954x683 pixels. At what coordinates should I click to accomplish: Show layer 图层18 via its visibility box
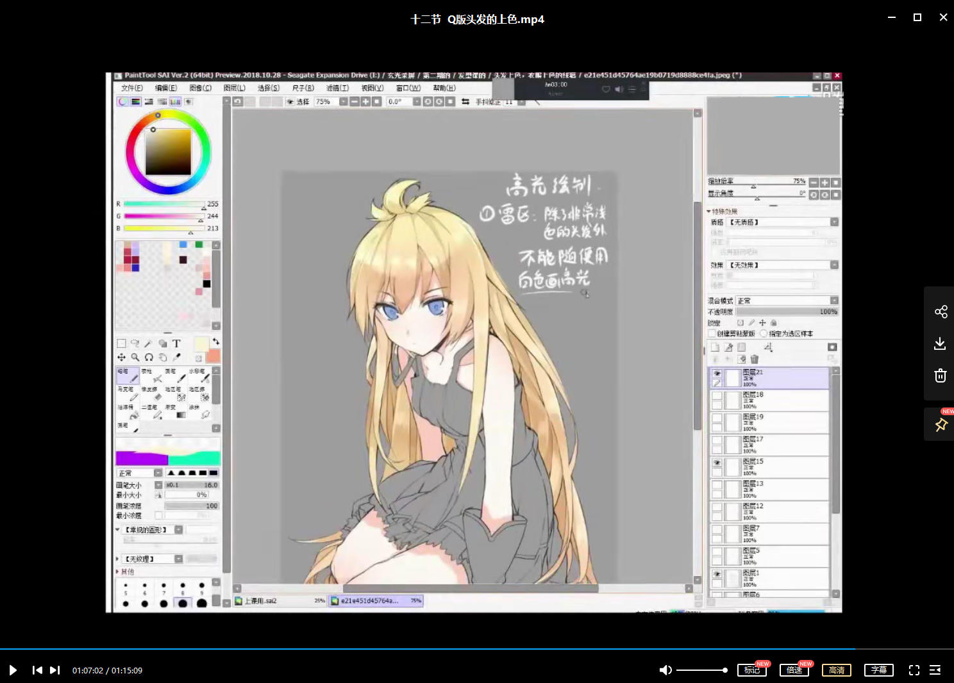(717, 396)
